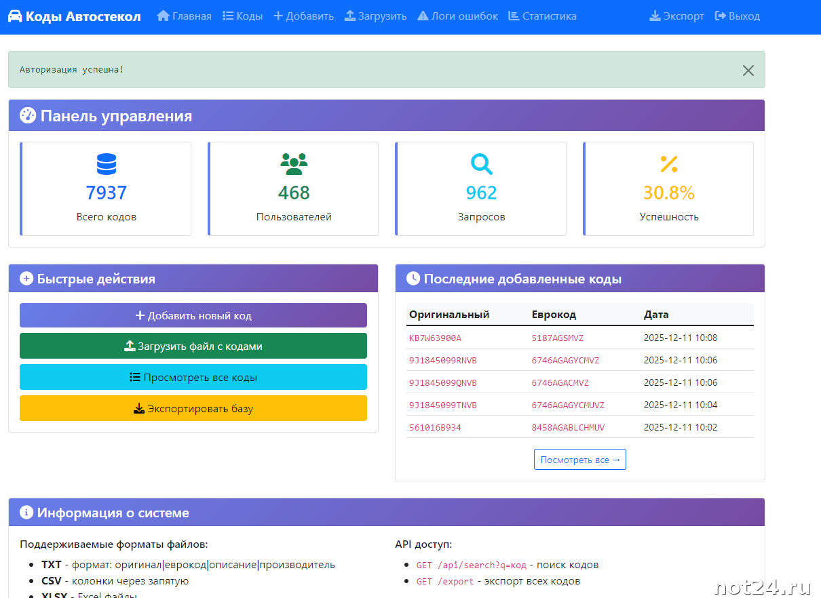Click the info icon beside Информация о системе
The width and height of the screenshot is (821, 598).
click(x=26, y=512)
